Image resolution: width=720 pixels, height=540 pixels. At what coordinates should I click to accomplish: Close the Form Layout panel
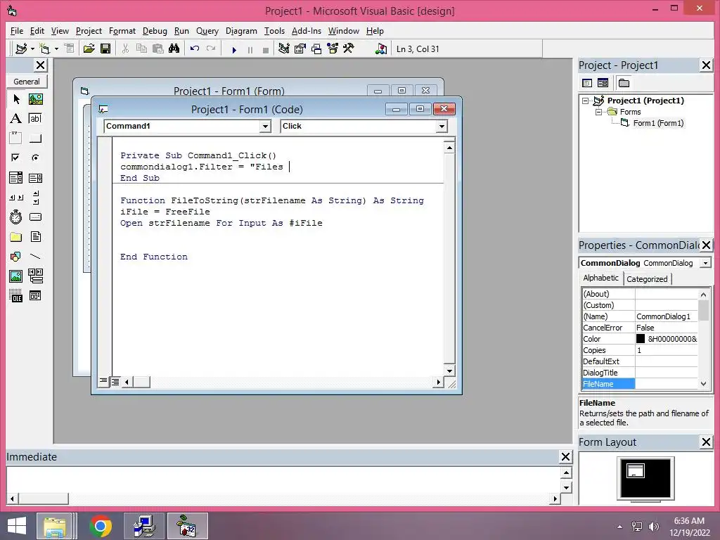point(706,442)
